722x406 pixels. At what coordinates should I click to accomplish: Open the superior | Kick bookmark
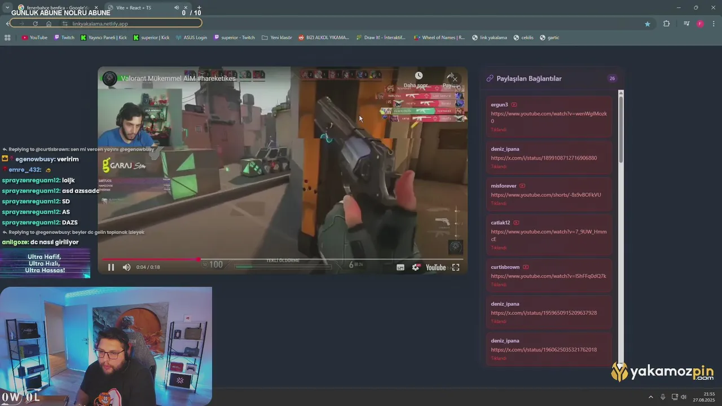(x=151, y=38)
